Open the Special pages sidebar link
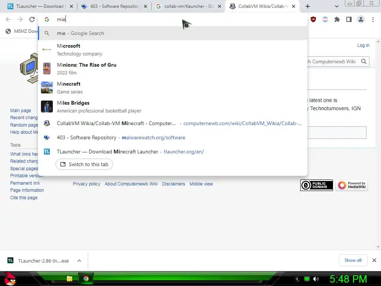The height and width of the screenshot is (286, 381). 24,169
